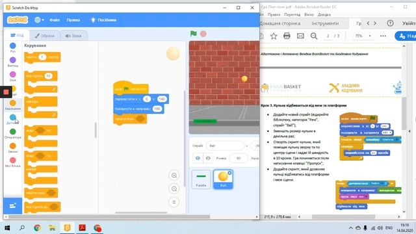Click the when flag clicked hat block in script

[x=130, y=88]
